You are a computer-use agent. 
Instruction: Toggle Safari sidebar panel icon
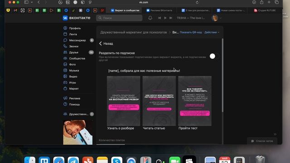pyautogui.click(x=26, y=2)
